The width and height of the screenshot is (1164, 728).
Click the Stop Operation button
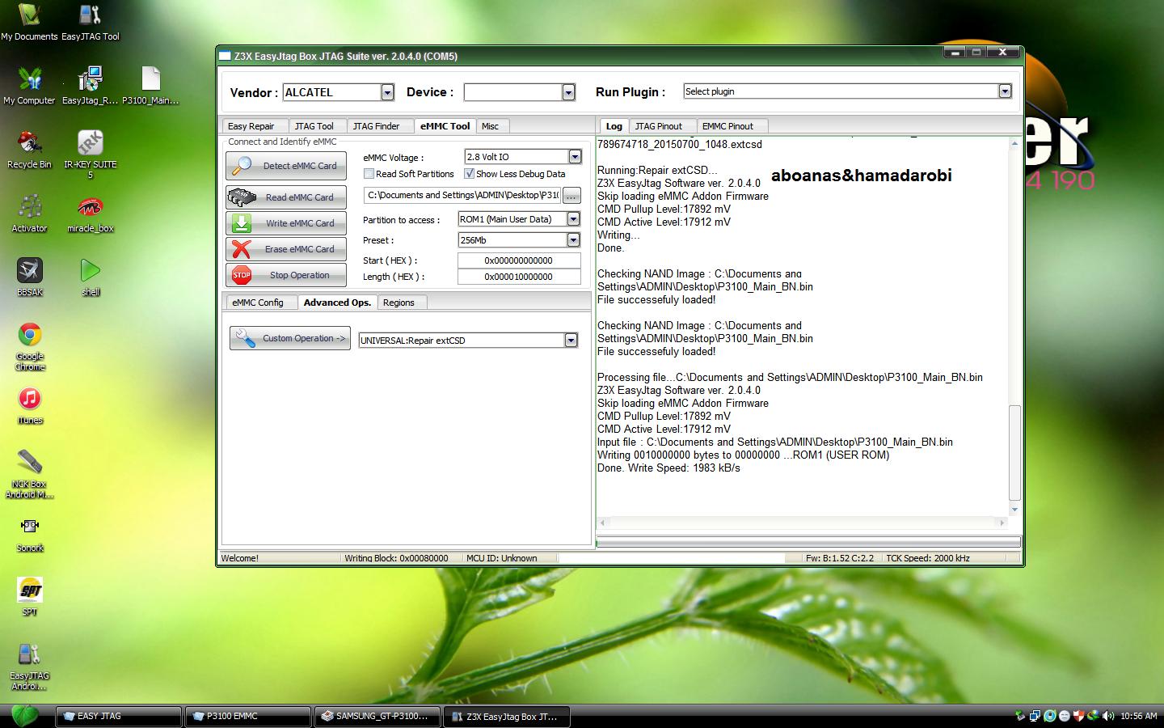(x=286, y=275)
